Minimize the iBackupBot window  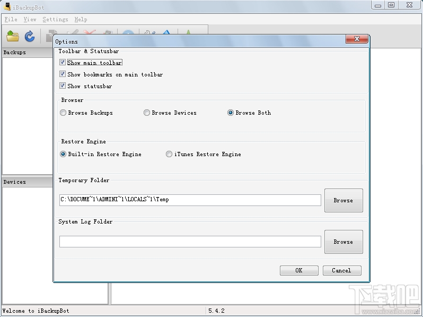[x=378, y=5]
